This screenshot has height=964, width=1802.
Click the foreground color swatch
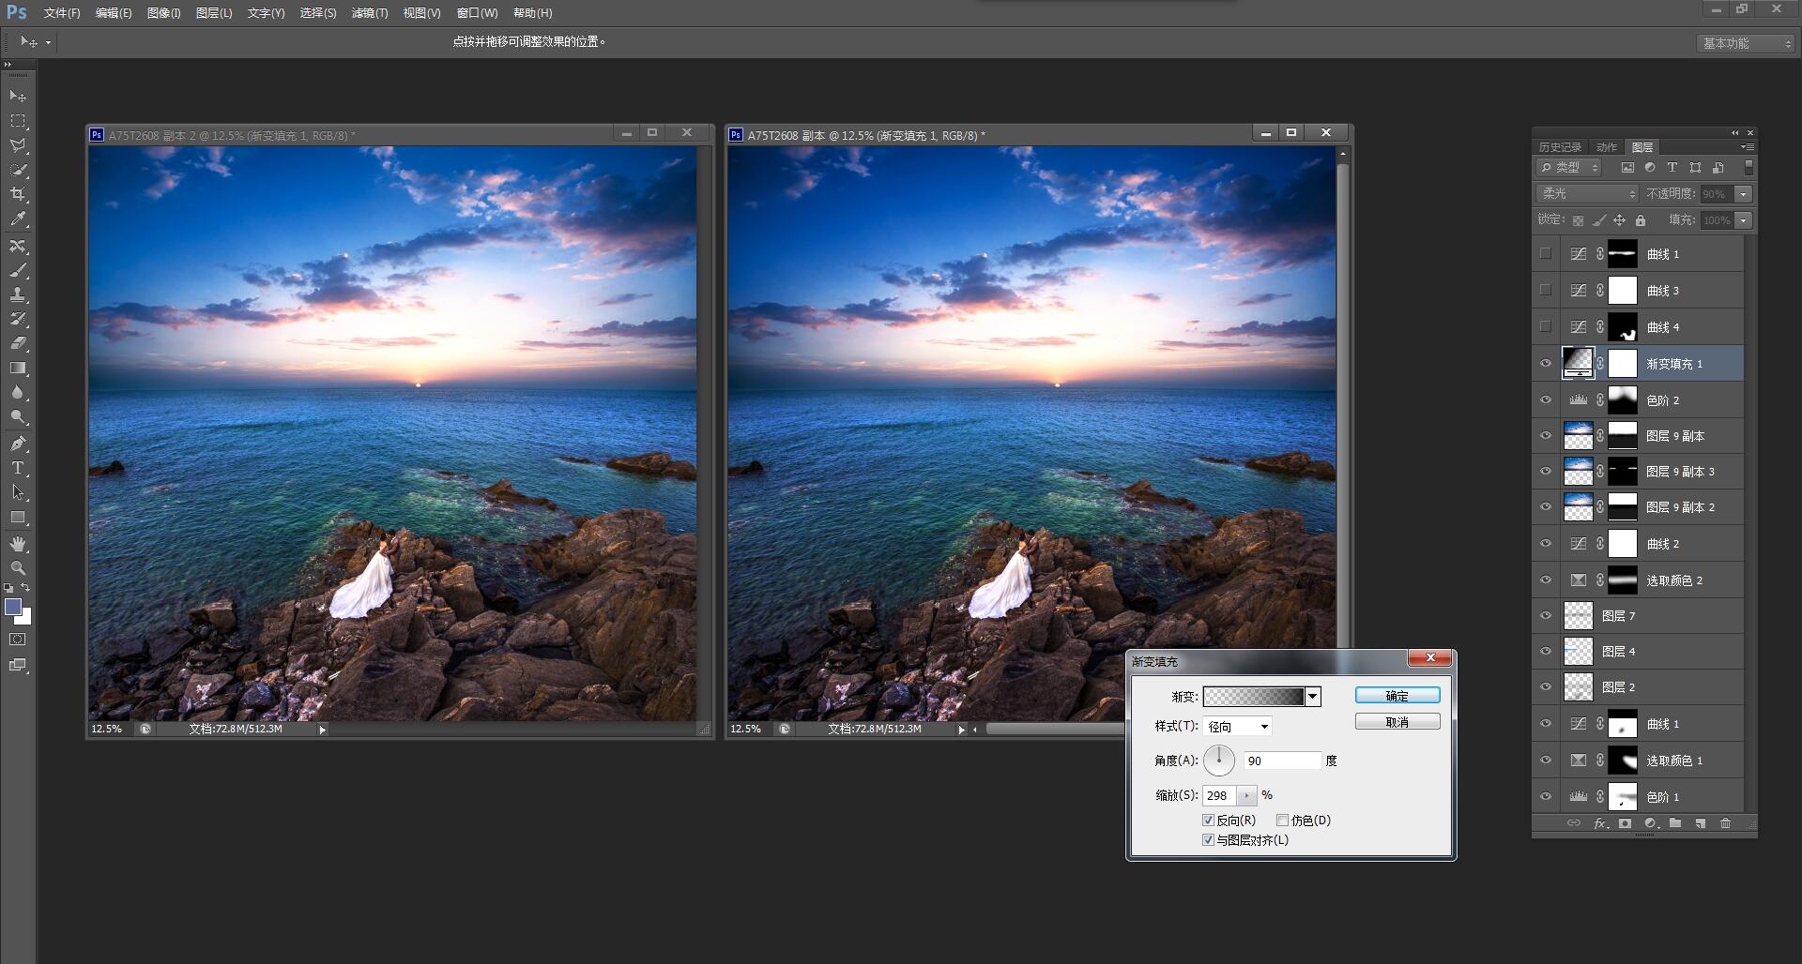point(13,608)
